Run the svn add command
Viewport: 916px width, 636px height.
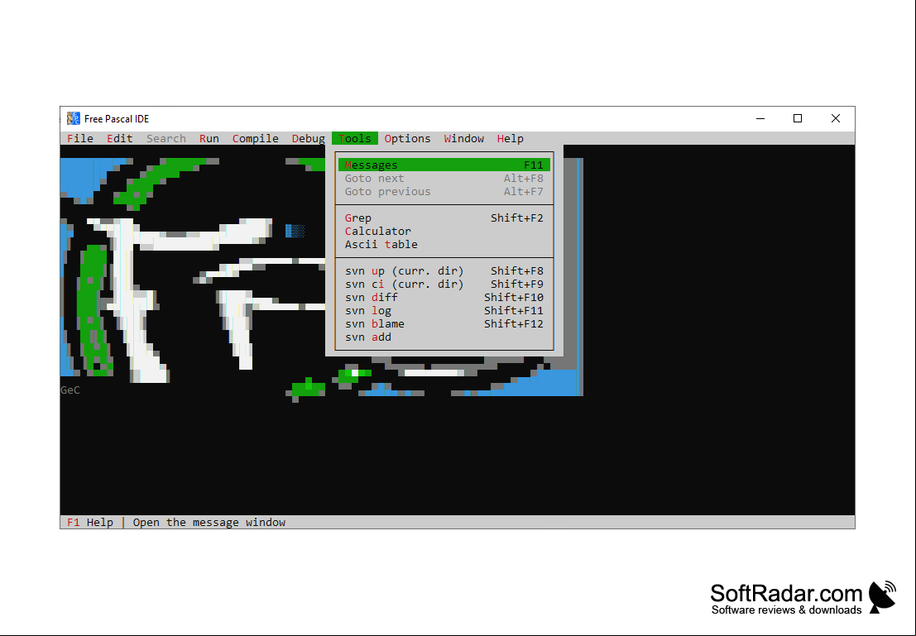(x=444, y=337)
